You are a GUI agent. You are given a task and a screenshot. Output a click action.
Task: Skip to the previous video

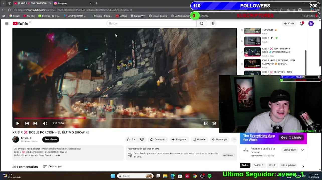tap(27, 123)
